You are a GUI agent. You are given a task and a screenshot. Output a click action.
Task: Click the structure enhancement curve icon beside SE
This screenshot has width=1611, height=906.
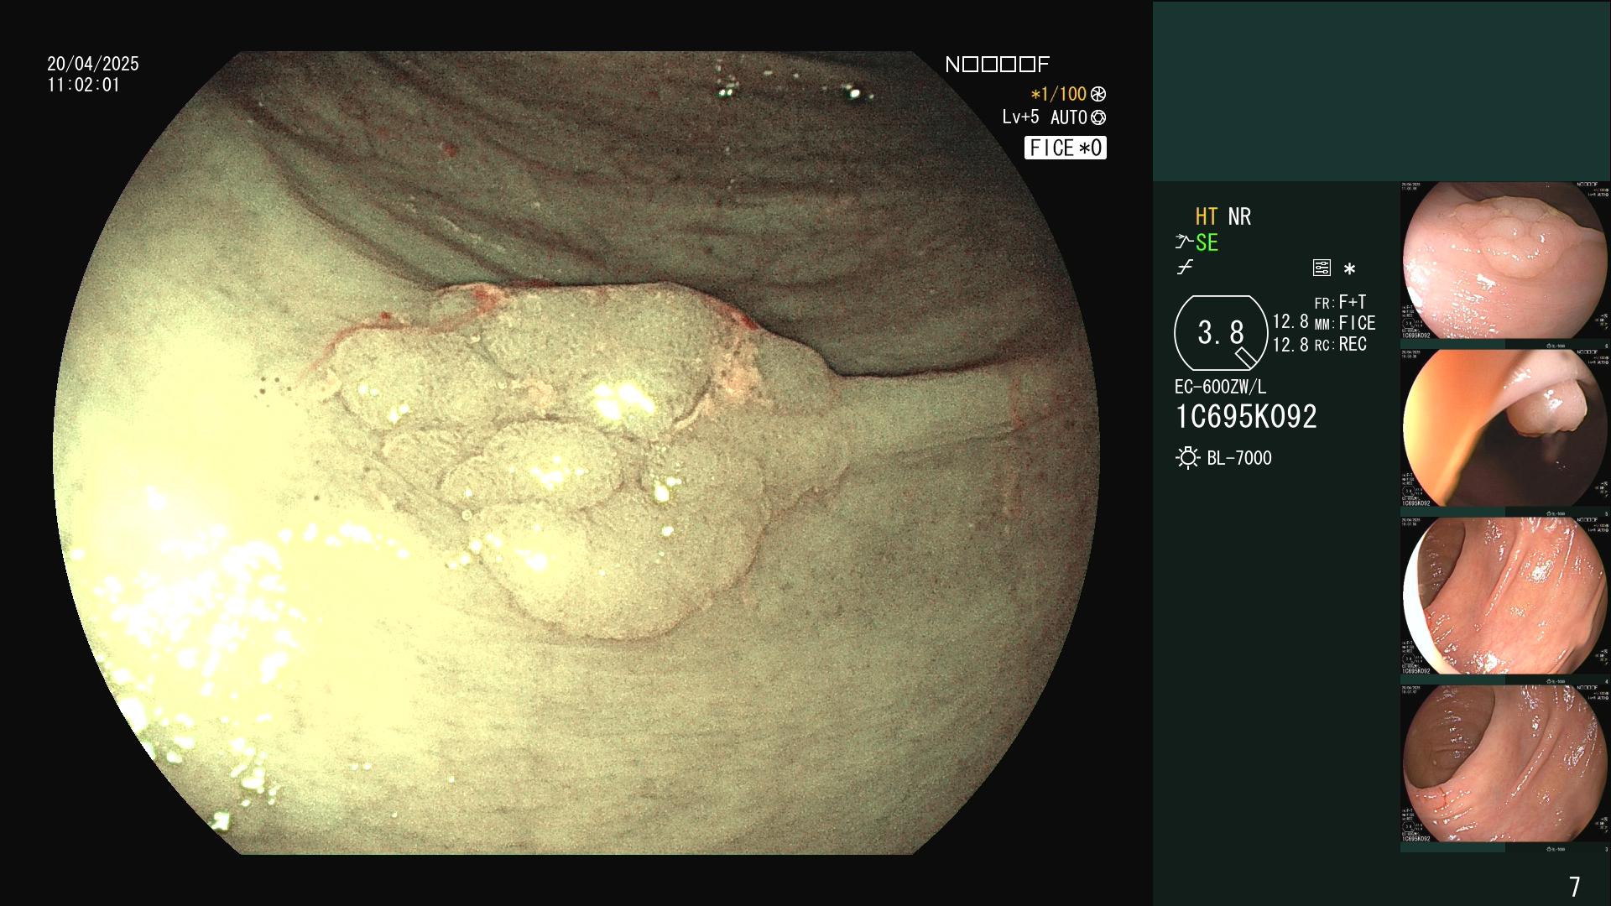tap(1184, 242)
